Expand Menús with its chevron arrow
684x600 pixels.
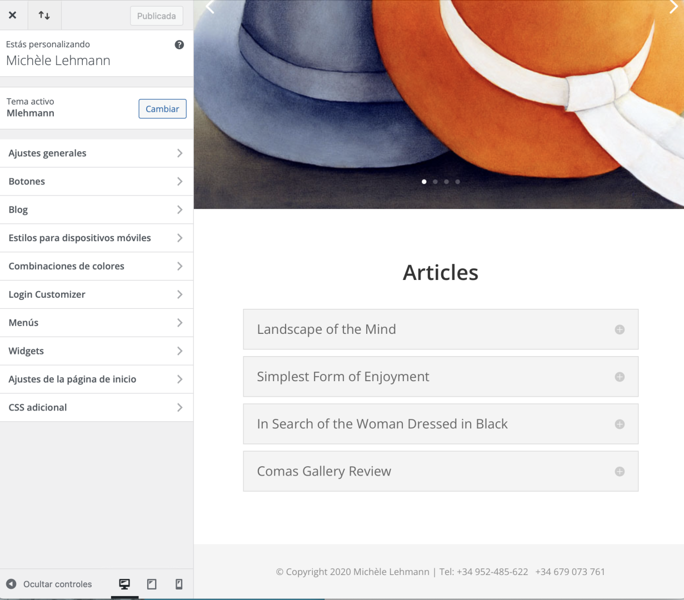pyautogui.click(x=179, y=323)
